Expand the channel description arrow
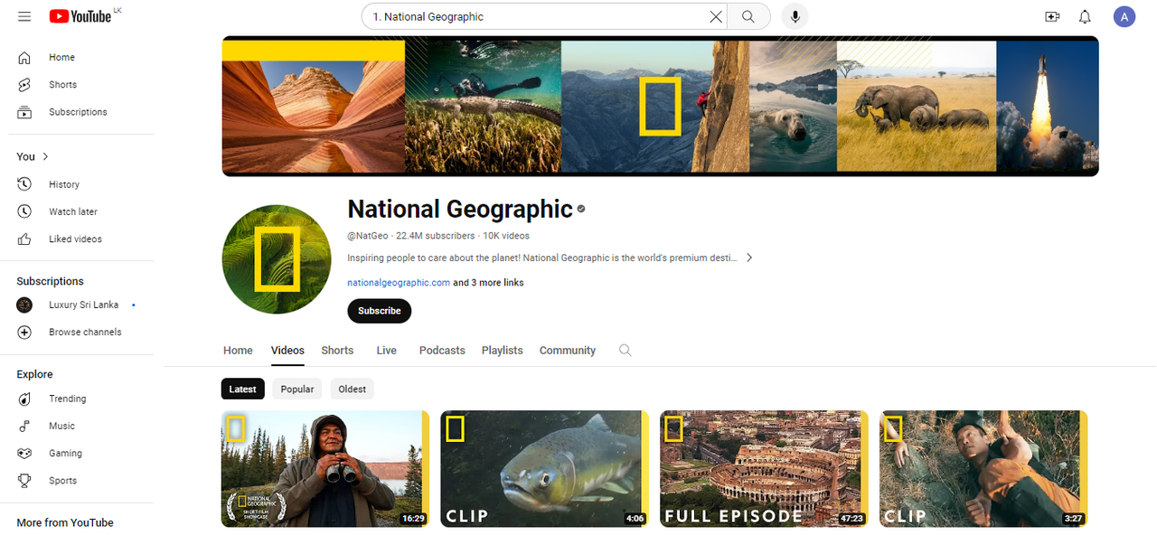 tap(748, 258)
